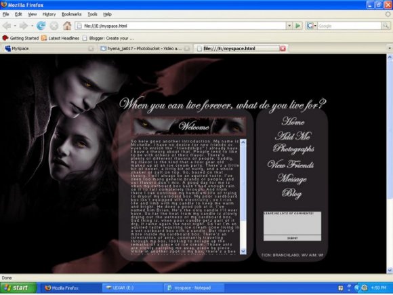The image size is (393, 295).
Task: Click the Firefox activity throbber icon
Action: 388,14
